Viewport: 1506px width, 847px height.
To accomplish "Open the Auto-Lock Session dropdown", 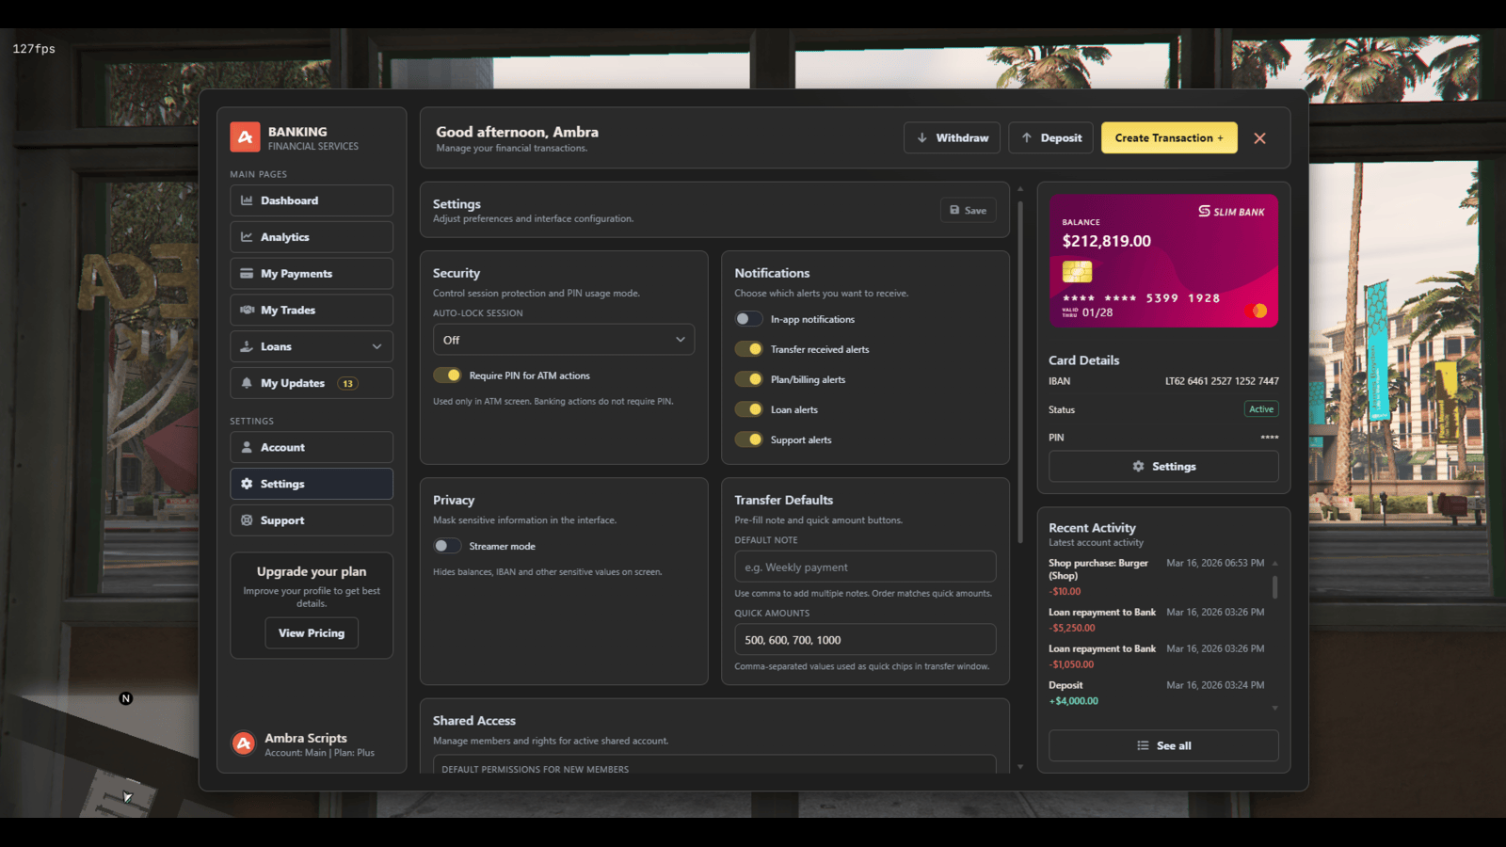I will click(563, 340).
